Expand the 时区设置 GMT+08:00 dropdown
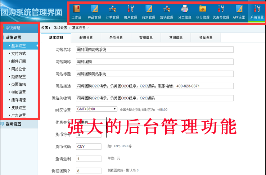Image resolution: width=266 pixels, height=175 pixels. coord(96,109)
